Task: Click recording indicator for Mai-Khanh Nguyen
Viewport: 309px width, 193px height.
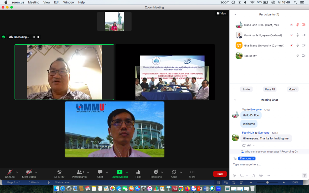Action: pos(291,35)
